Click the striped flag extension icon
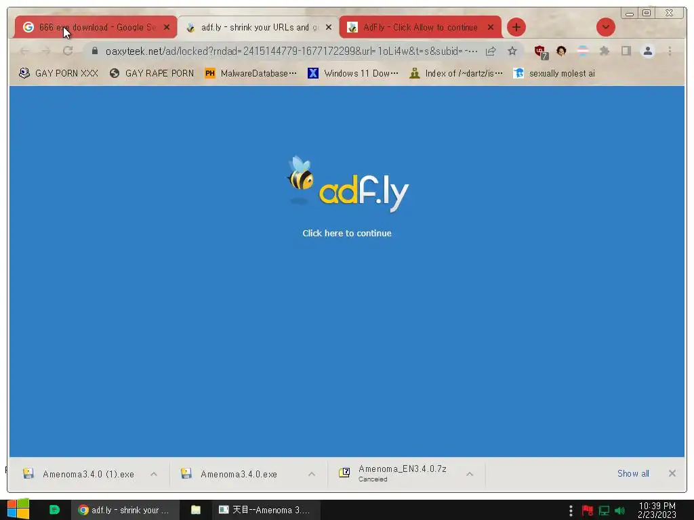694x520 pixels. tap(583, 51)
